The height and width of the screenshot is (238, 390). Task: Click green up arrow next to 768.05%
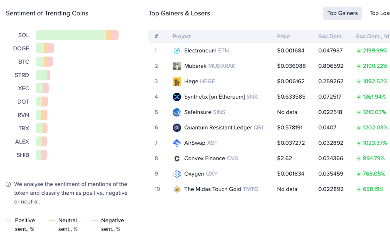358,174
